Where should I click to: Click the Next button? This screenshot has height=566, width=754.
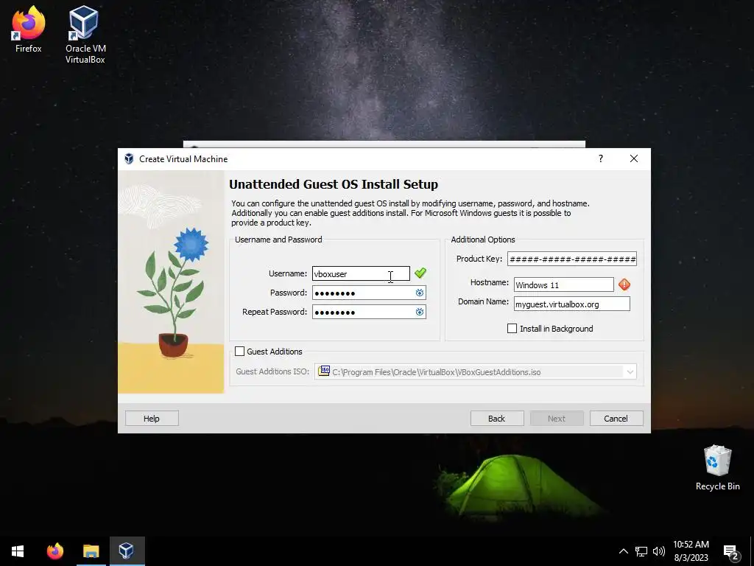(x=557, y=419)
